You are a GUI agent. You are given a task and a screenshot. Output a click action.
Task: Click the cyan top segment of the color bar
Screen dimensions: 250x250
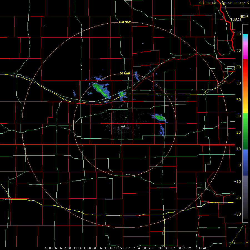245,36
